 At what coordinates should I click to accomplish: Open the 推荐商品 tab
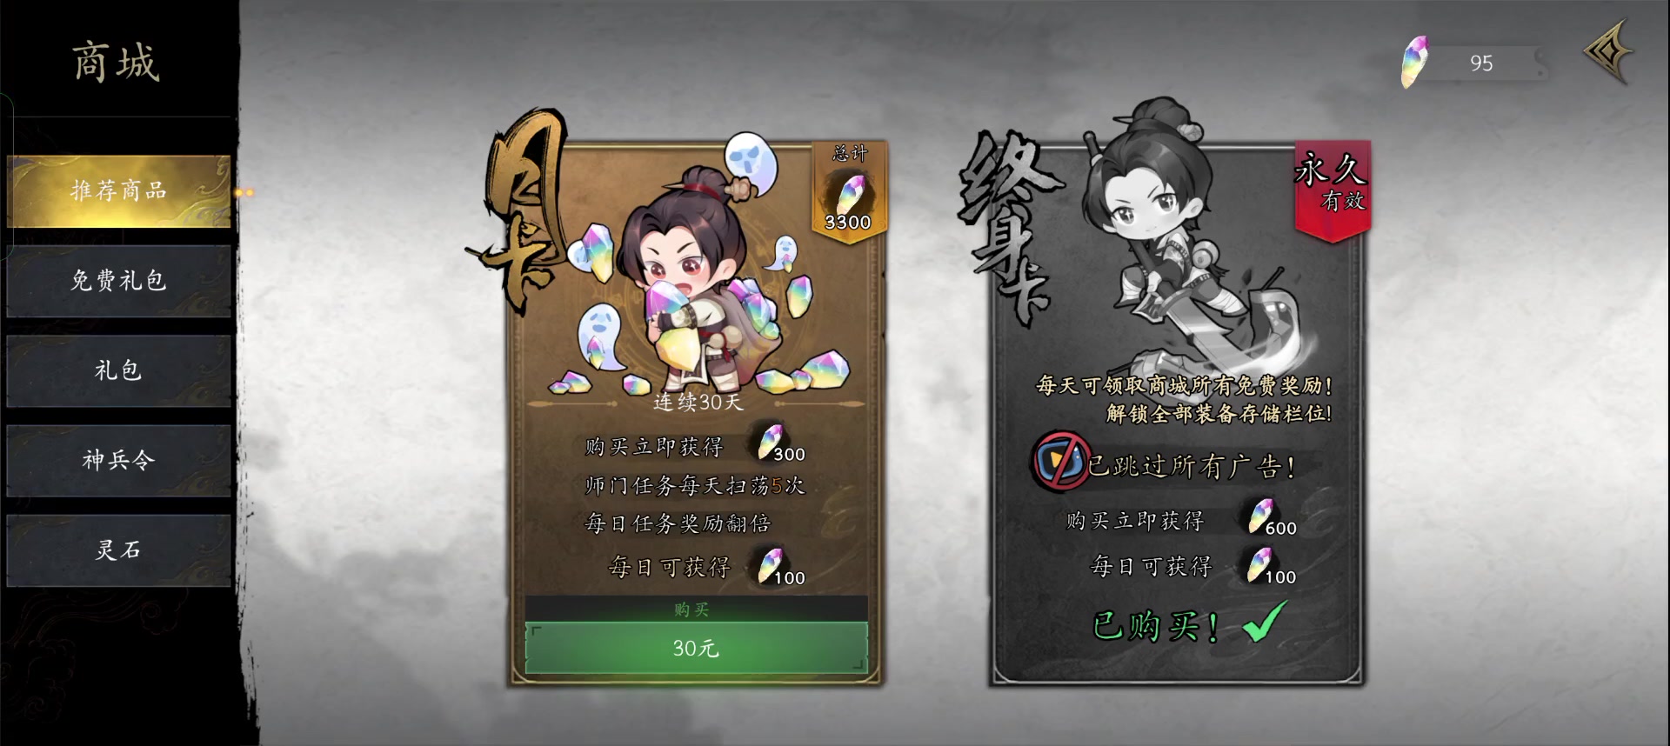[x=118, y=191]
